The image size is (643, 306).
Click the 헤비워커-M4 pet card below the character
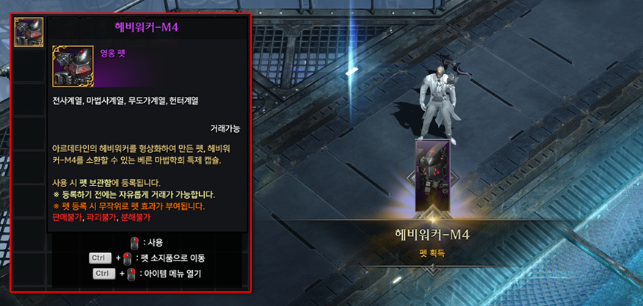(x=432, y=176)
